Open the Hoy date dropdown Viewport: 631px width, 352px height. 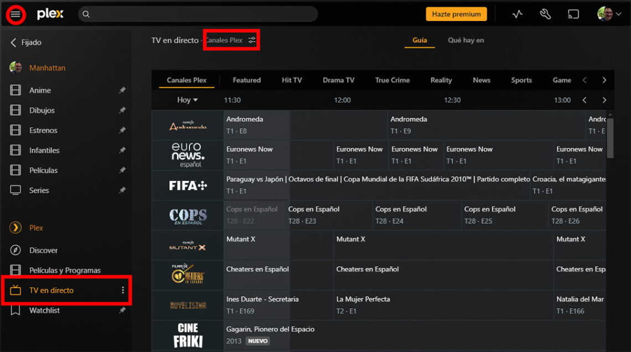pyautogui.click(x=187, y=100)
